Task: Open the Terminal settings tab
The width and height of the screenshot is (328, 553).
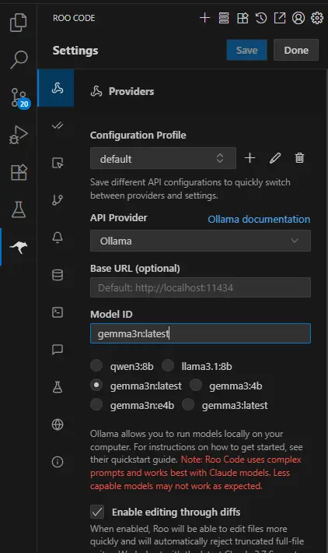Action: (58, 312)
